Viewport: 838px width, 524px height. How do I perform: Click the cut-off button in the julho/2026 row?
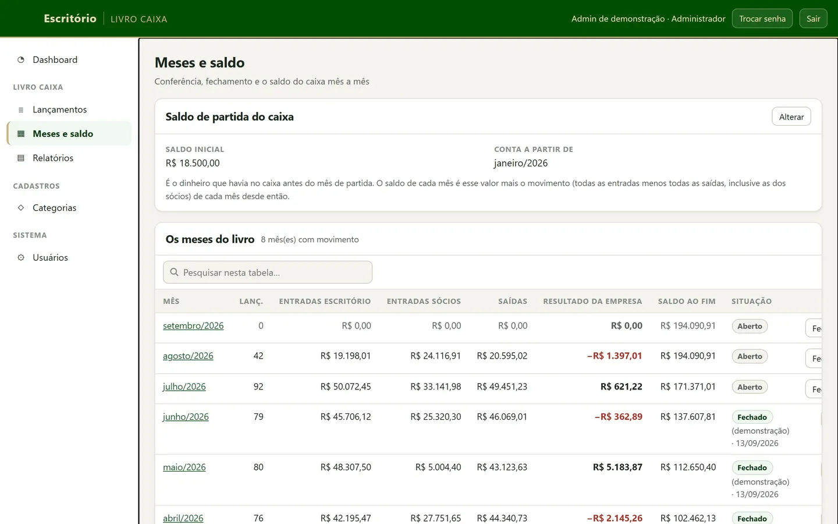814,389
